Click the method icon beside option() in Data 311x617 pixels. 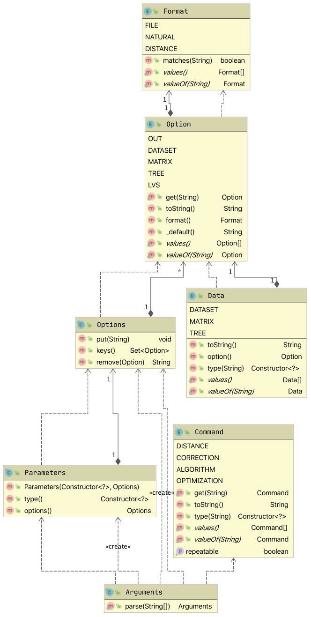pos(193,357)
